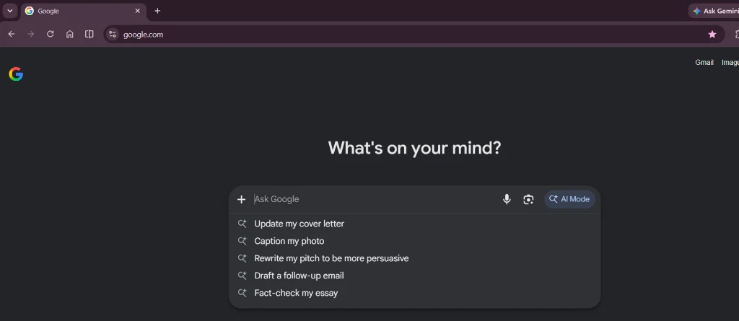This screenshot has height=321, width=739.
Task: Click the Ask Gemini button
Action: (x=714, y=11)
